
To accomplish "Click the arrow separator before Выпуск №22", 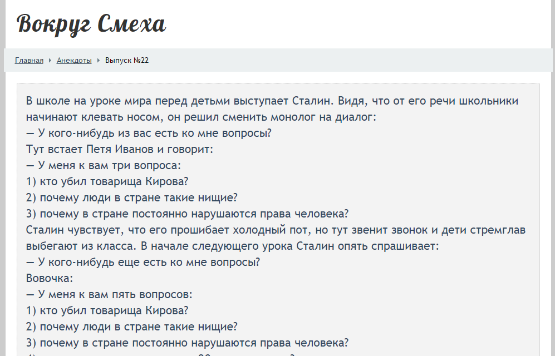I will [x=99, y=61].
